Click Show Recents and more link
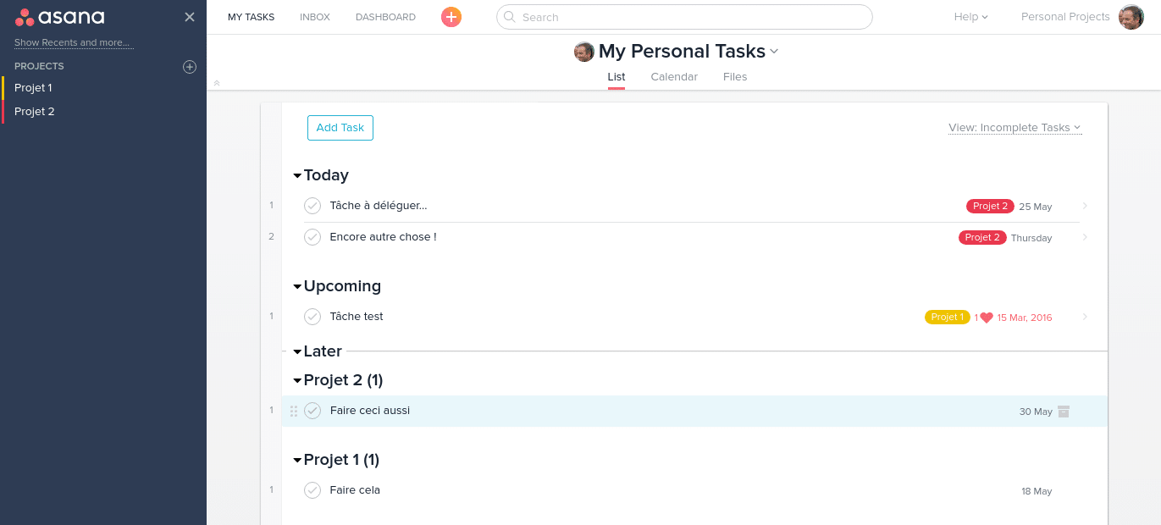The height and width of the screenshot is (525, 1161). pos(74,42)
